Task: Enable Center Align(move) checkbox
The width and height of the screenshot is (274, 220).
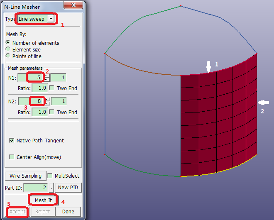Action: [x=12, y=157]
